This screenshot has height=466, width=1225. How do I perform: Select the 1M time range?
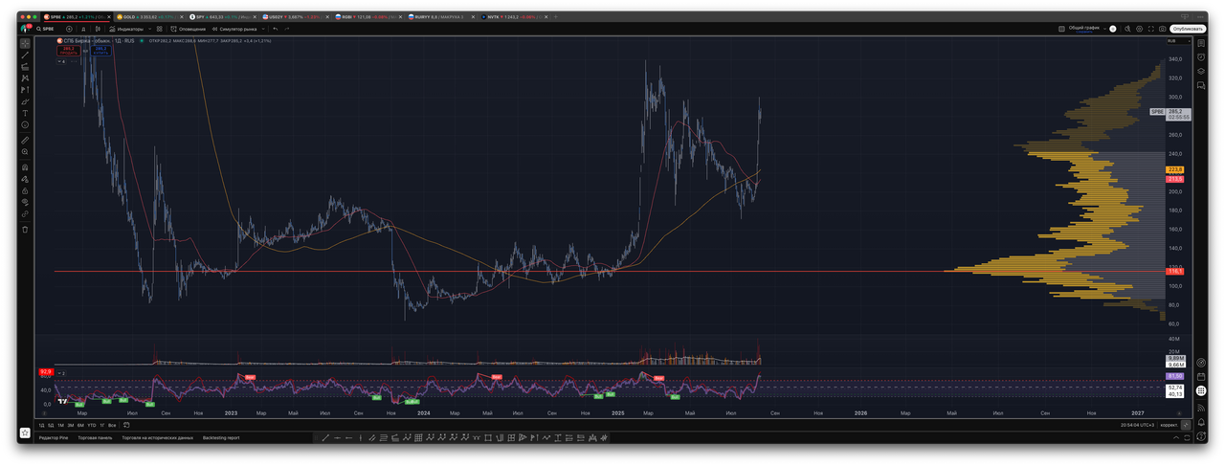point(60,425)
